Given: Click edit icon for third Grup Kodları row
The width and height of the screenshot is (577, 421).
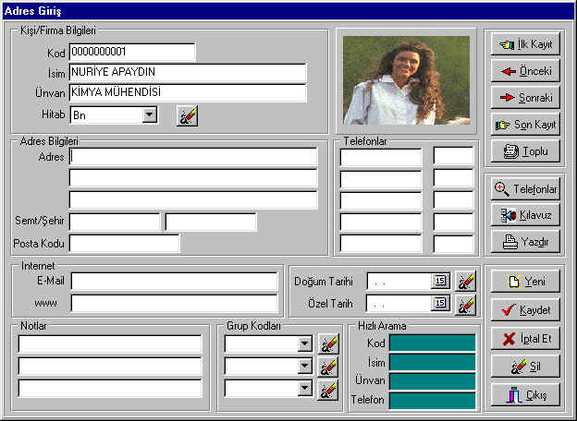Looking at the screenshot, I should [327, 389].
